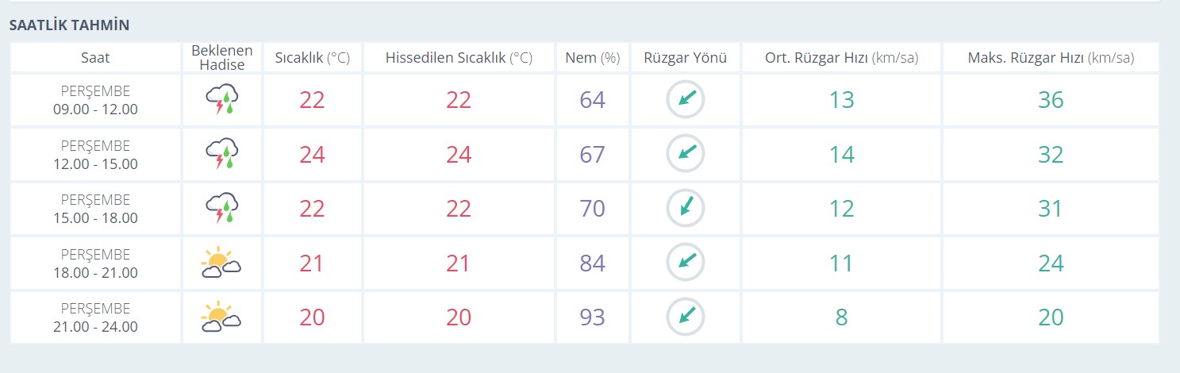Select the Hissedilen Sıcaklık column header
Screen dimensions: 1180x373
click(459, 58)
